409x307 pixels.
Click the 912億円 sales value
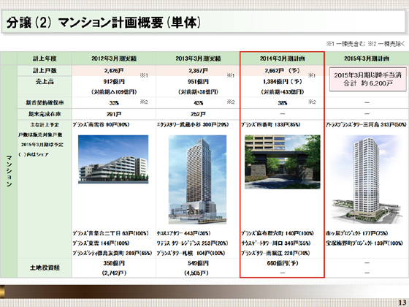[x=114, y=82]
